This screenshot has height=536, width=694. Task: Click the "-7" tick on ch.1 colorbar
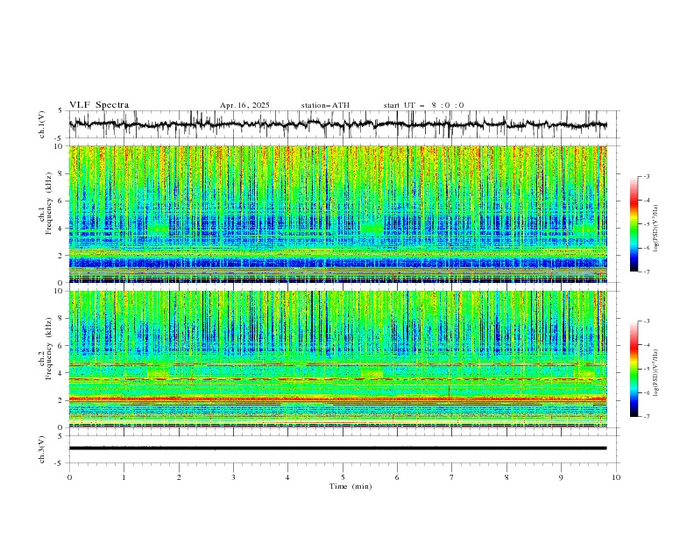pyautogui.click(x=647, y=272)
